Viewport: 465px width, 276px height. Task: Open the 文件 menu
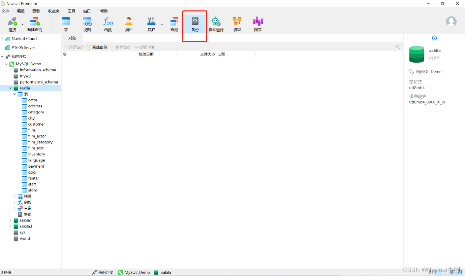(5, 11)
